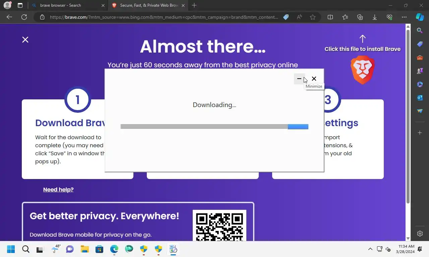
Task: Open the Windows Start menu
Action: [x=11, y=249]
